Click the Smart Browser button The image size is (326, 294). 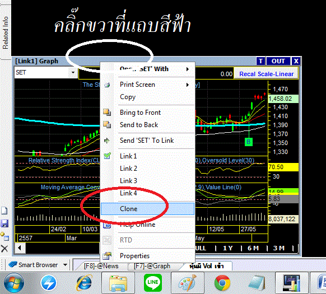(x=34, y=265)
